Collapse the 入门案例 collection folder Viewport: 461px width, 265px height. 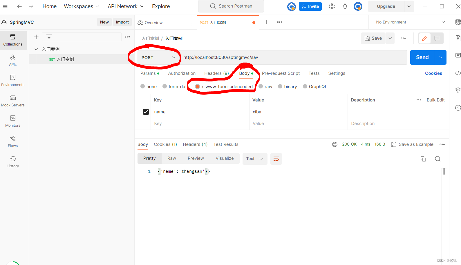point(36,49)
